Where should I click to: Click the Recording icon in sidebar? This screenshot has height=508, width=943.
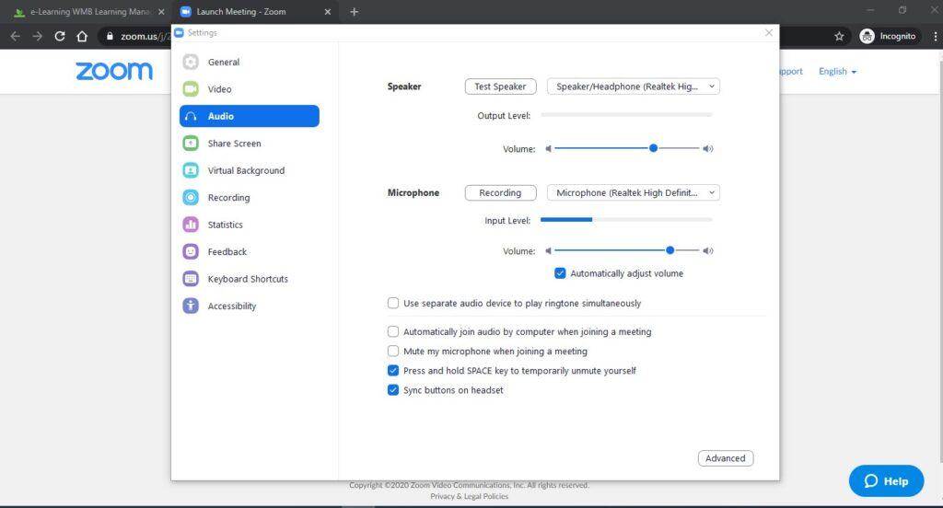[x=191, y=197]
